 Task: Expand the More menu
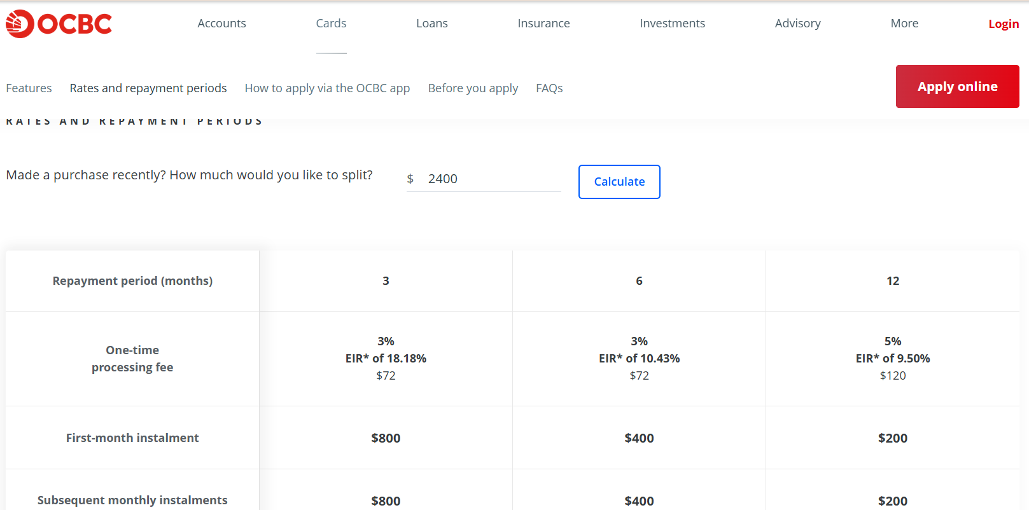[x=904, y=24]
